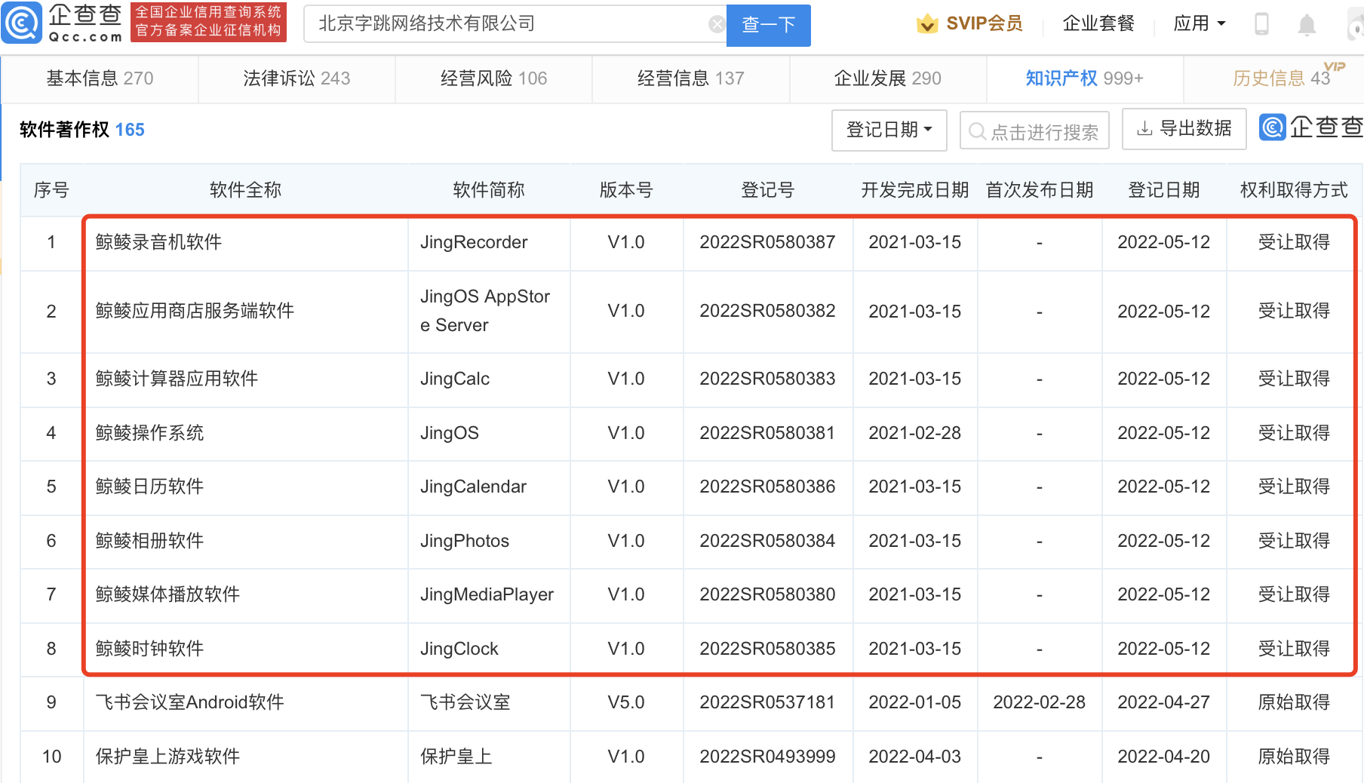Click the Qcc.com logo icon

22,23
